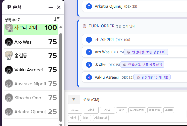The image size is (187, 126).
Task: Select Sibachu Ono initiative value 75
Action: [x=53, y=98]
